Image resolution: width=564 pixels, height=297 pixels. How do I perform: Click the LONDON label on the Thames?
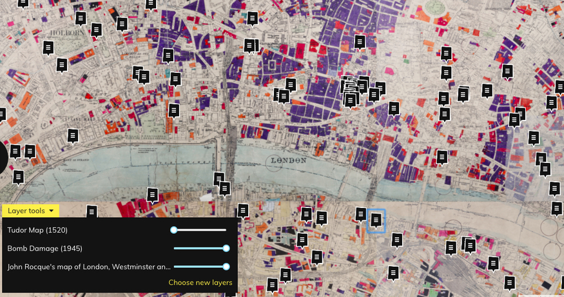(x=289, y=160)
